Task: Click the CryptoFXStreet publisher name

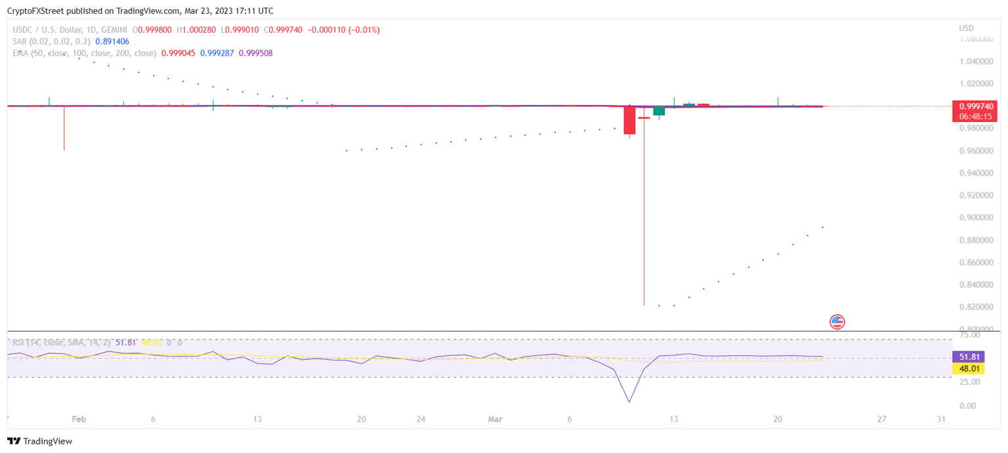Action: point(36,10)
